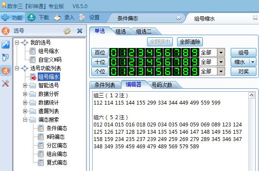The image size is (259, 171).
Task: Open 分区偏态 in the tree
Action: point(57,146)
